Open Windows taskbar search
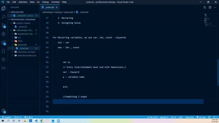This screenshot has height=123, width=219. click(x=8, y=121)
